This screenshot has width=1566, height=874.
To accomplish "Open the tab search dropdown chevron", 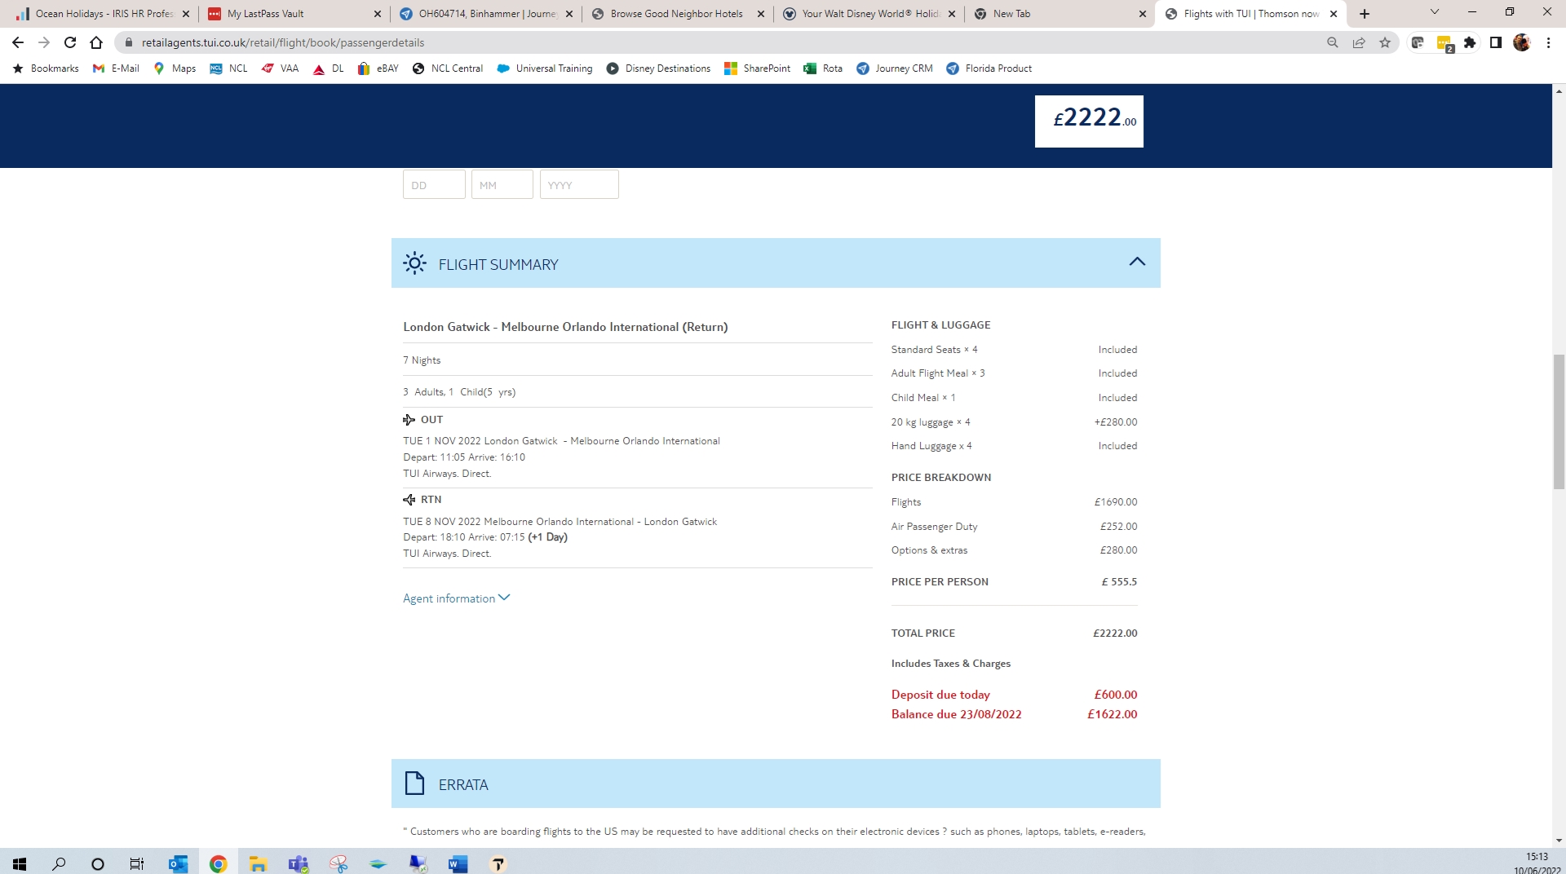I will point(1435,12).
